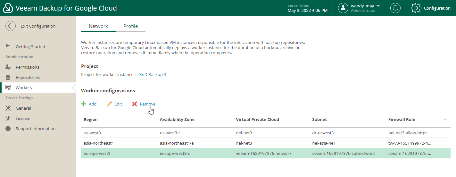Click the green plus Add icon
456x177 pixels.
tap(84, 104)
